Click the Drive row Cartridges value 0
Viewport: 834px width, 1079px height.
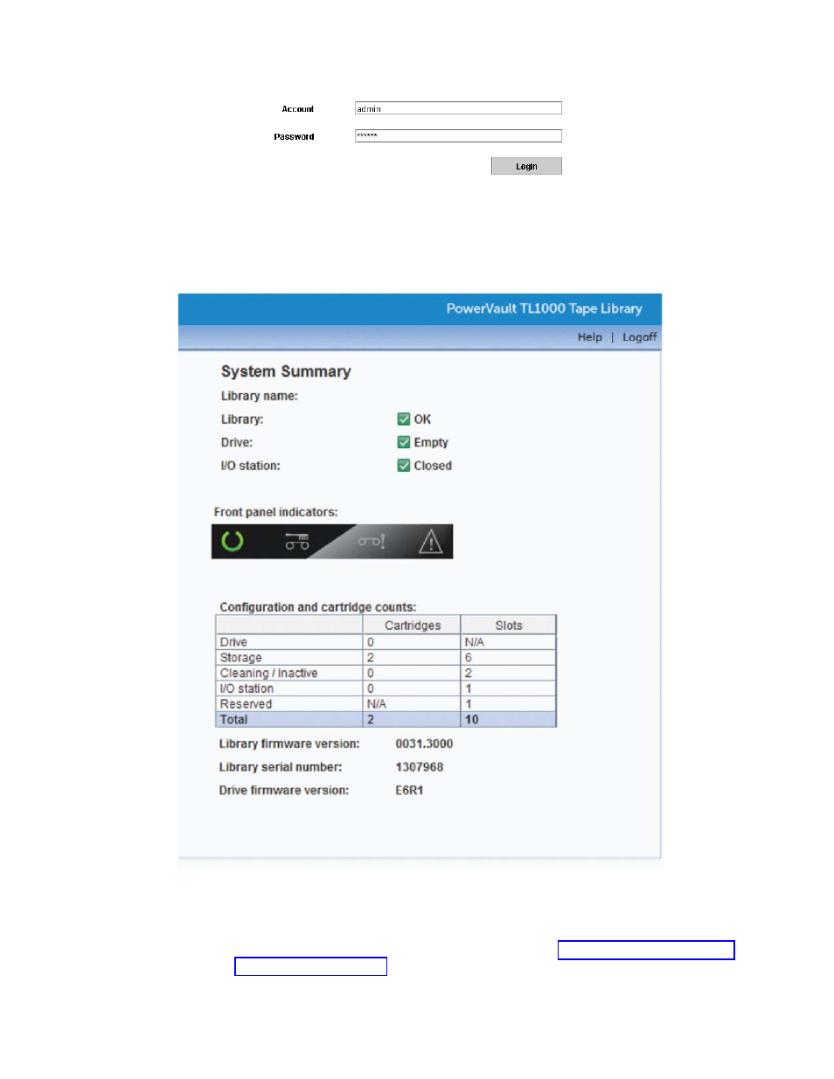(371, 642)
